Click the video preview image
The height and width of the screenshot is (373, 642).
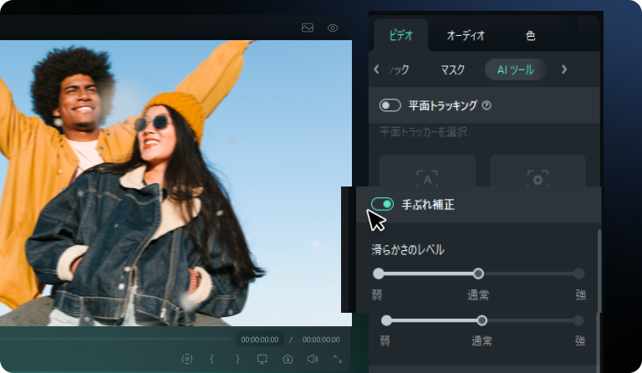coord(176,183)
